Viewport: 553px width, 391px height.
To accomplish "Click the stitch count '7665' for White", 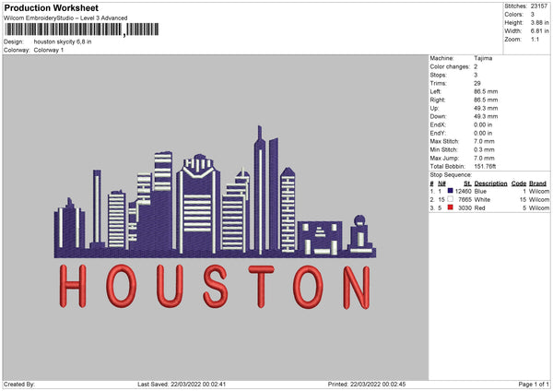I will pos(465,200).
